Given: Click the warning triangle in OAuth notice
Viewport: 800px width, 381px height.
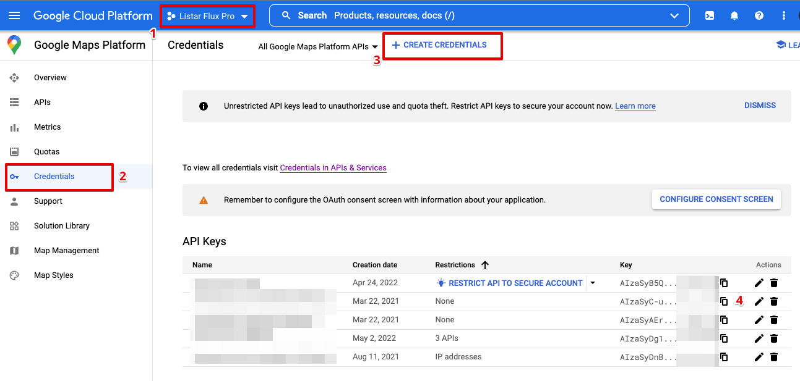Looking at the screenshot, I should (204, 200).
